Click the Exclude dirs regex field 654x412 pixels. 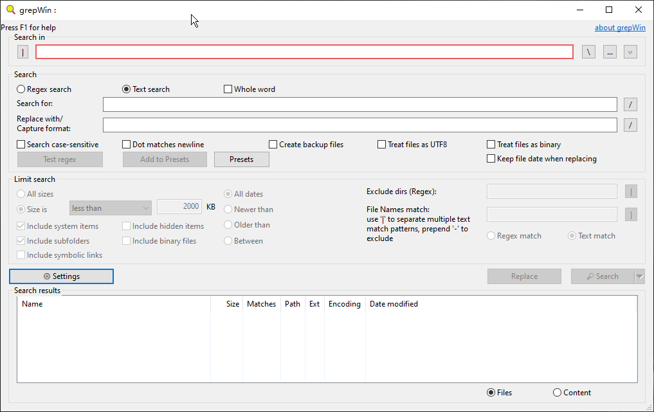click(x=552, y=192)
